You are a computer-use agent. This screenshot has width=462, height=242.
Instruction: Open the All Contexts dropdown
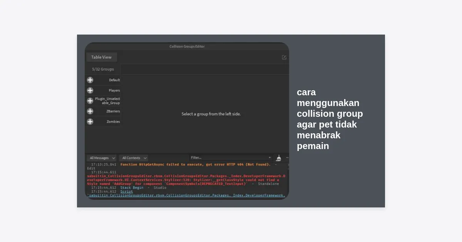coord(133,158)
